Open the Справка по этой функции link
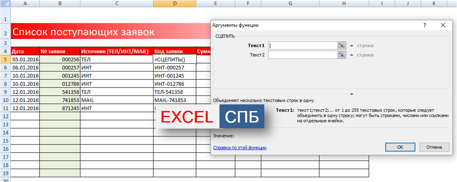Image resolution: width=457 pixels, height=182 pixels. pyautogui.click(x=239, y=148)
